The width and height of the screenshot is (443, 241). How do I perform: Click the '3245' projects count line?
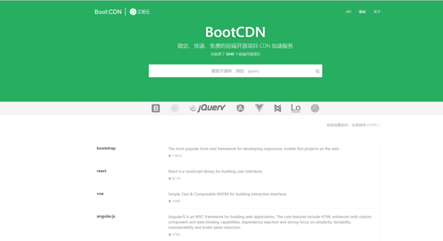coord(235,54)
